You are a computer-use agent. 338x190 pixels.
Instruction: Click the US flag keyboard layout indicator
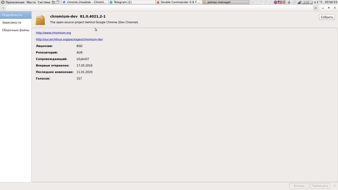point(280,2)
